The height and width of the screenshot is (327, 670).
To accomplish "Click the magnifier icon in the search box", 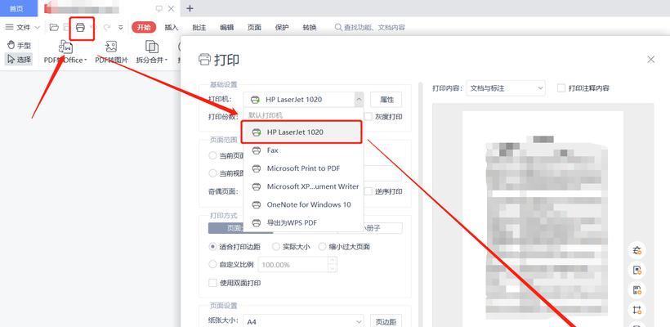I will [338, 28].
